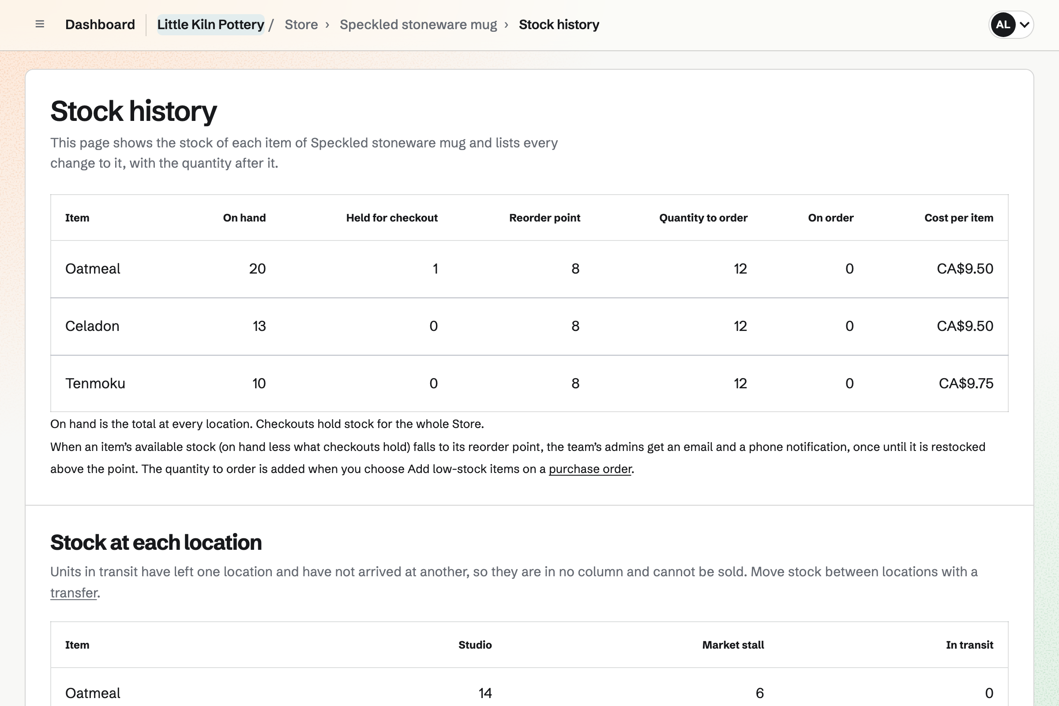Click the Studio column header
1059x706 pixels.
[x=475, y=645]
